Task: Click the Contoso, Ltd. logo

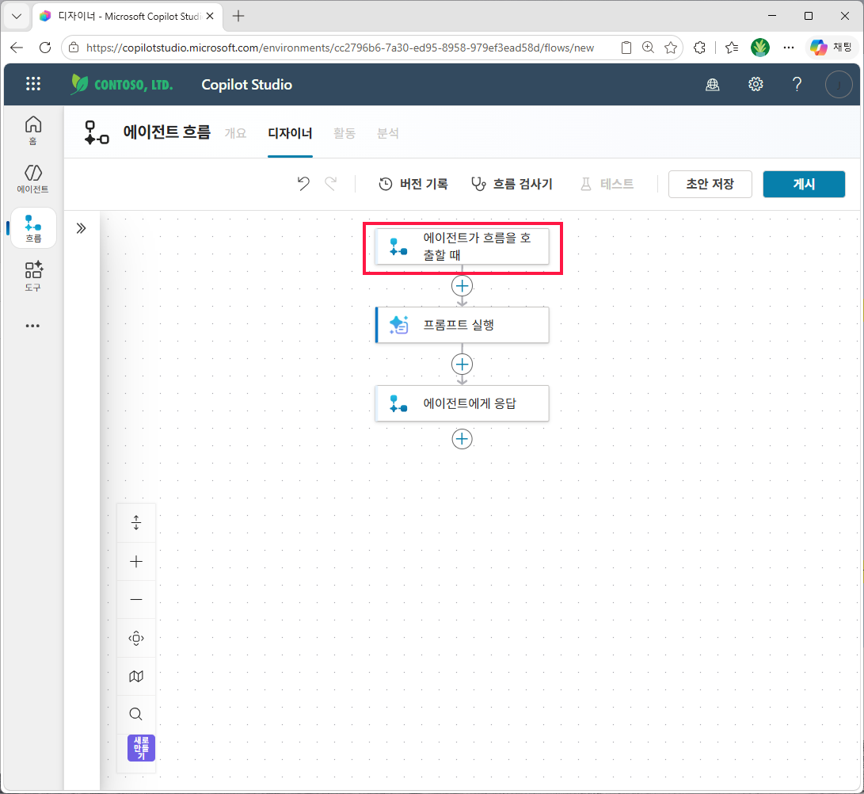Action: [122, 84]
